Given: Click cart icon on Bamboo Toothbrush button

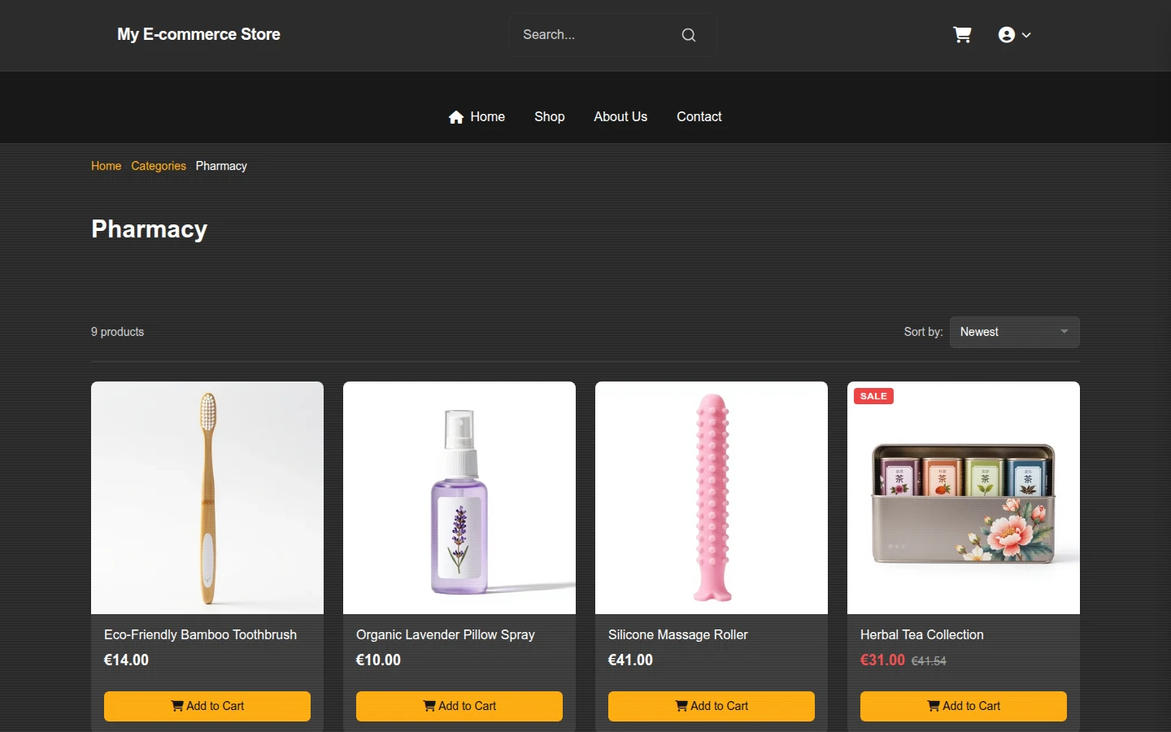Looking at the screenshot, I should click(177, 706).
